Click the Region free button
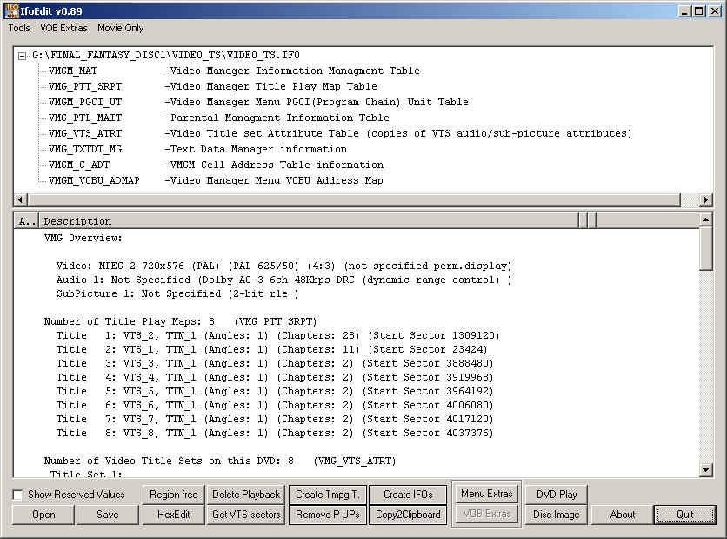 [x=173, y=495]
